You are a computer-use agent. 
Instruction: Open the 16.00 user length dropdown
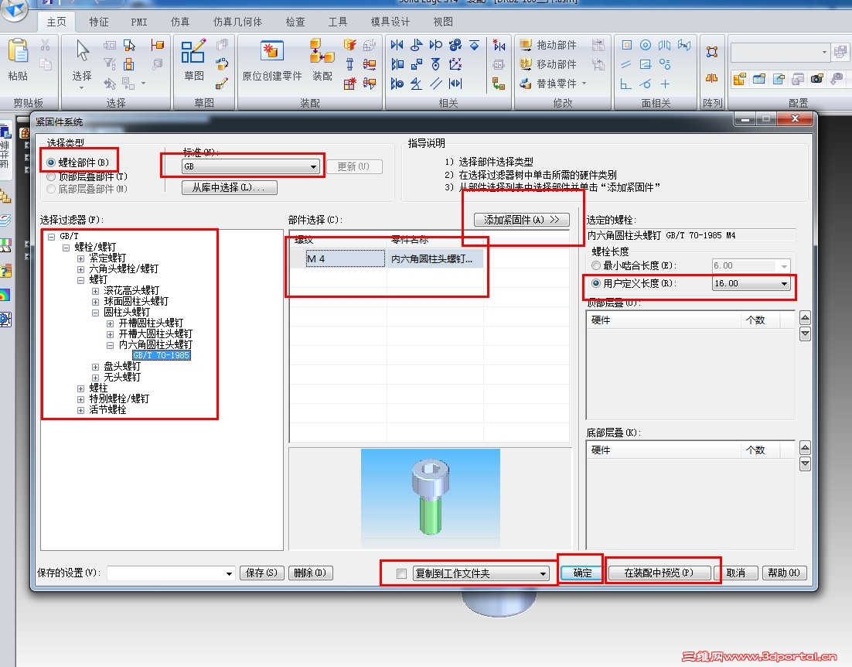click(751, 283)
